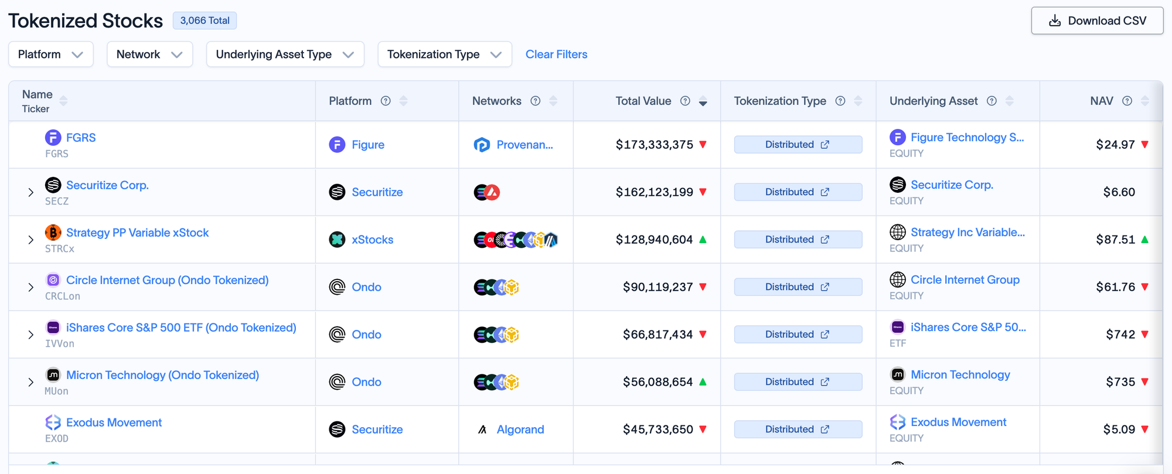1172x474 pixels.
Task: Sort by Tokenization Type using its arrows
Action: (858, 101)
